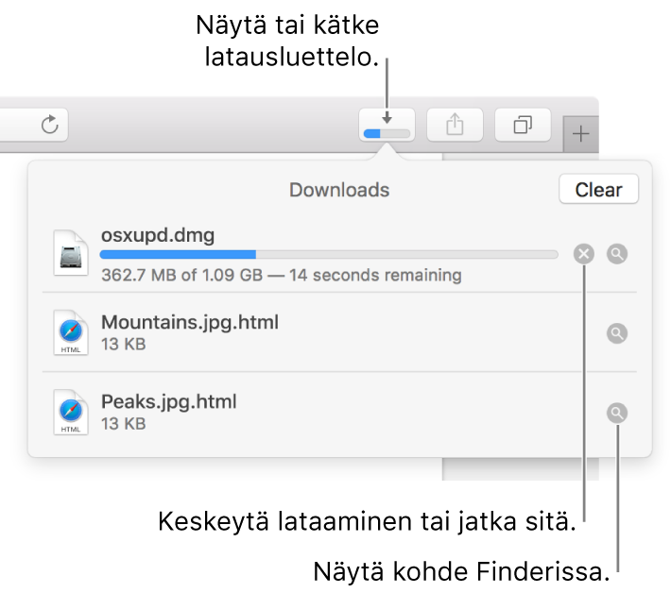
Task: Reveal Peaks.jpg.html in Finder
Action: pos(617,413)
